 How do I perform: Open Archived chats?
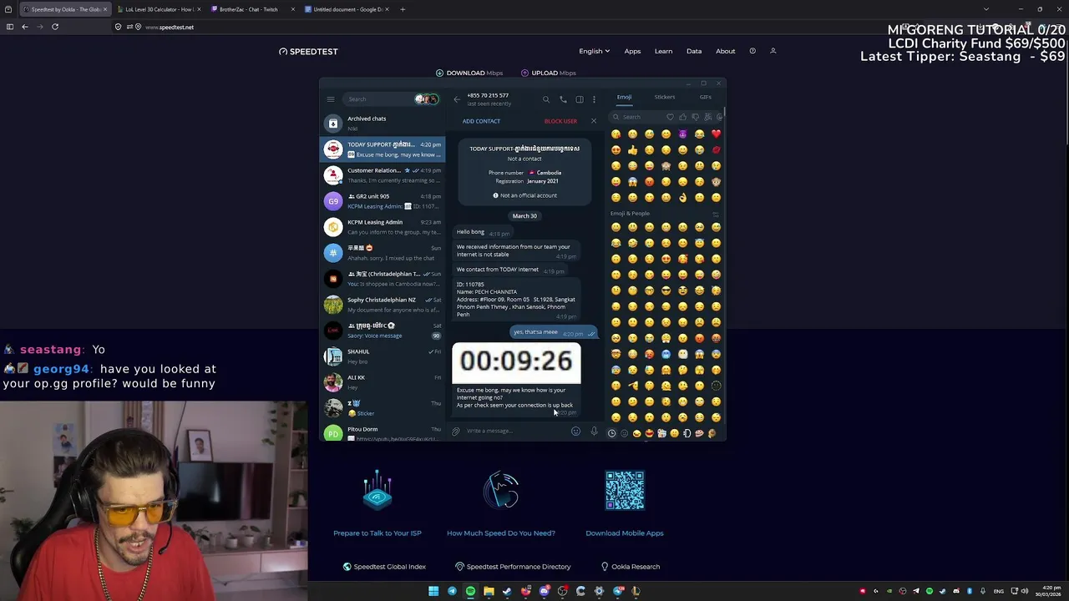[x=383, y=124]
